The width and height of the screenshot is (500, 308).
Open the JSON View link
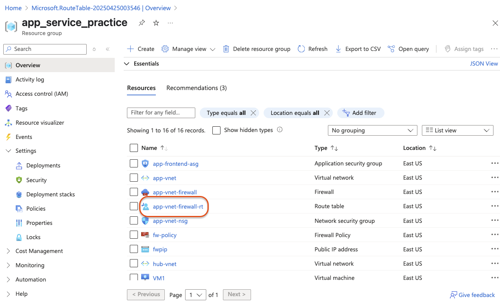(484, 64)
